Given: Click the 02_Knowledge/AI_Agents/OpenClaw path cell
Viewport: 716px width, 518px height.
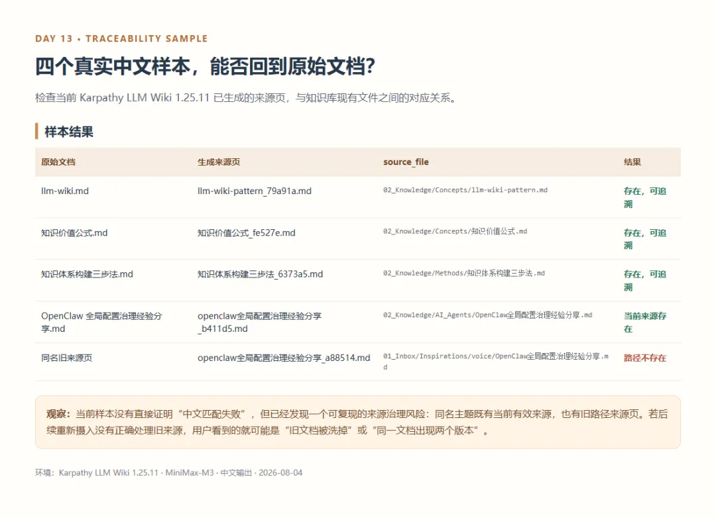Looking at the screenshot, I should click(x=488, y=315).
